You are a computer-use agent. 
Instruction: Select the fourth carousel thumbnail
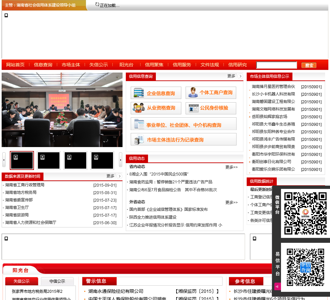[102, 160]
